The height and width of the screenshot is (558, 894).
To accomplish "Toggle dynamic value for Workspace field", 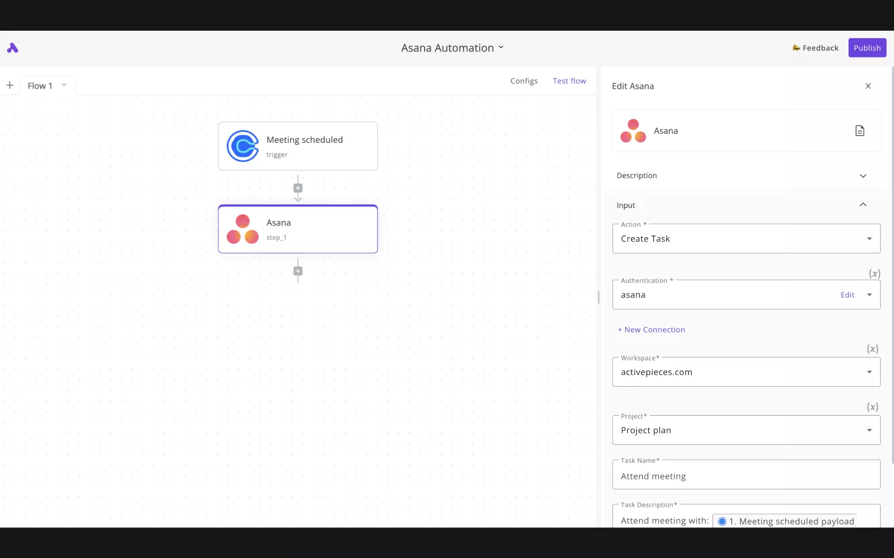I will [872, 349].
